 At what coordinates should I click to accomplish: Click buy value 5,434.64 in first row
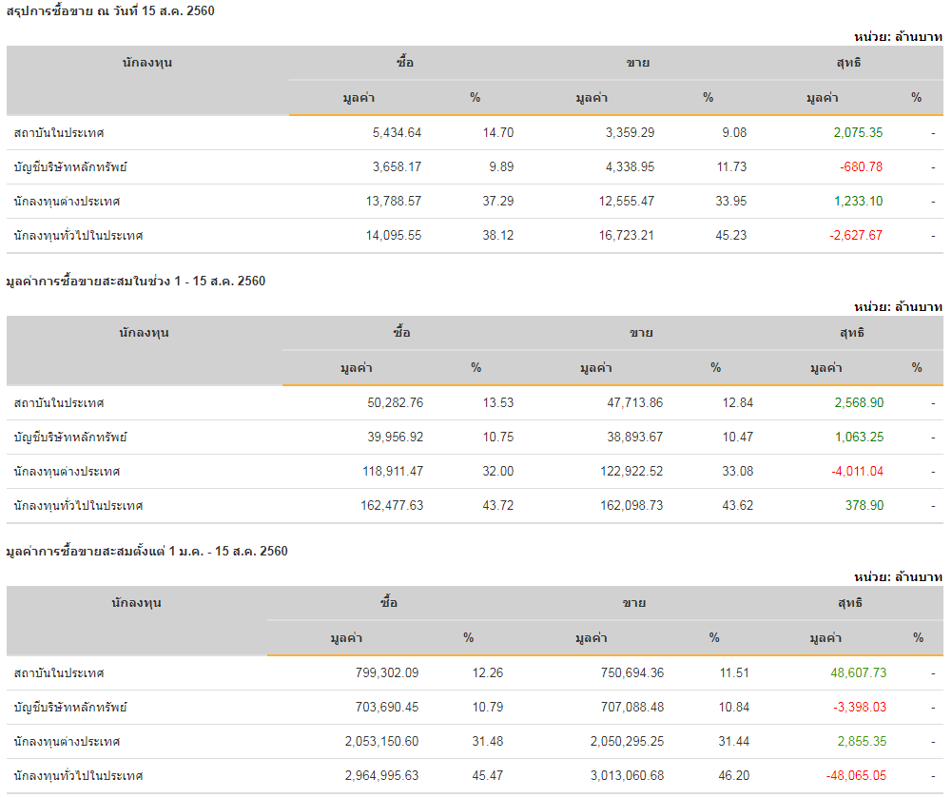(397, 132)
